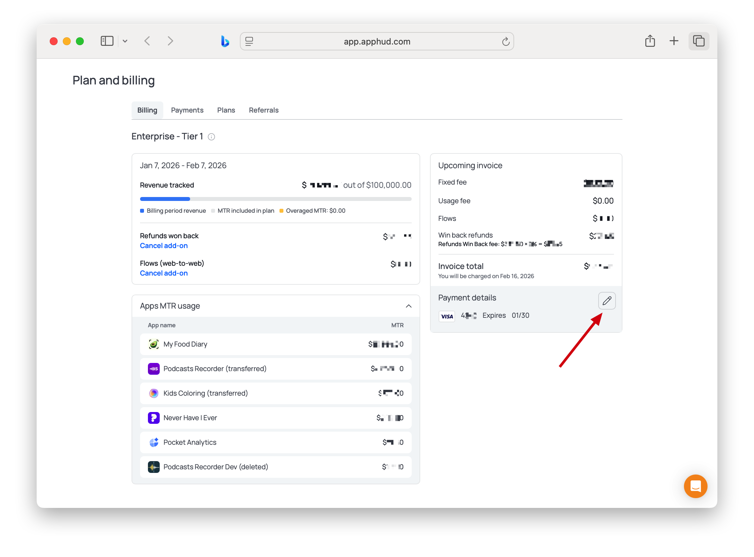
Task: Click the pencil edit payment details icon
Action: [607, 300]
